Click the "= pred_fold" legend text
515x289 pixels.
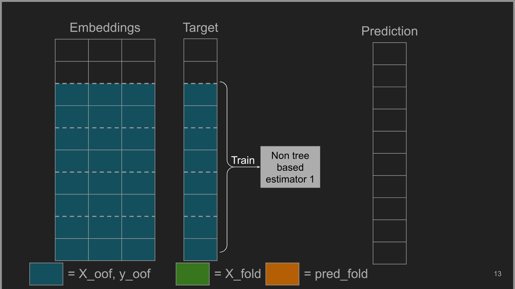click(x=336, y=274)
